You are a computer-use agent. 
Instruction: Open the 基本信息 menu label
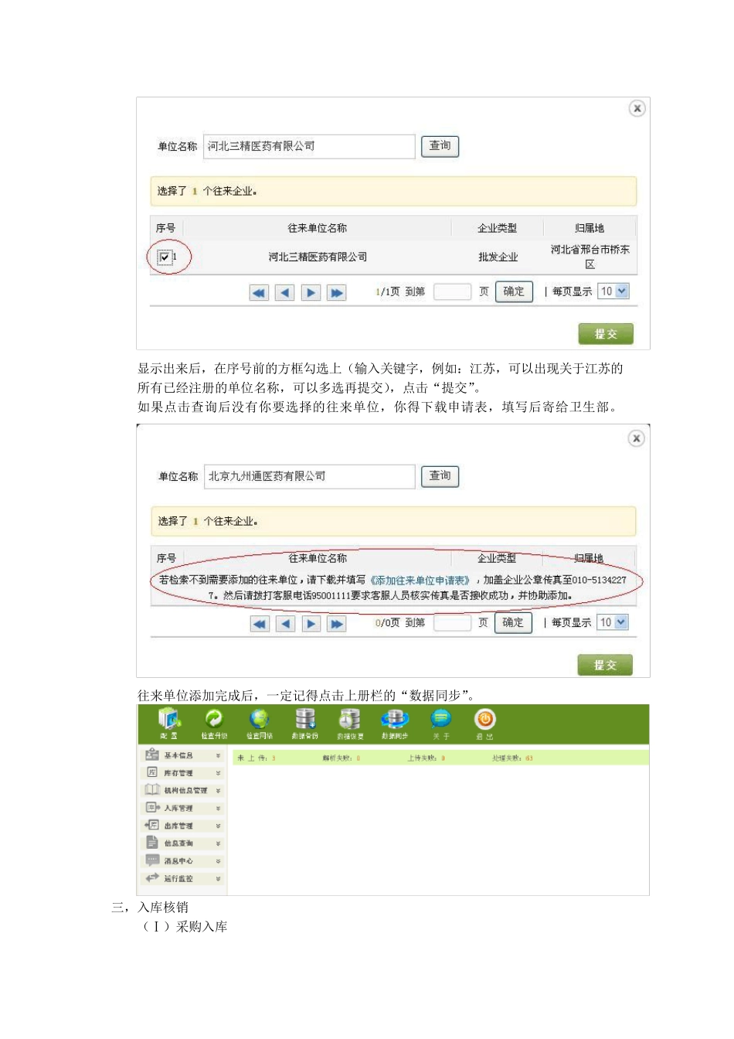point(178,755)
